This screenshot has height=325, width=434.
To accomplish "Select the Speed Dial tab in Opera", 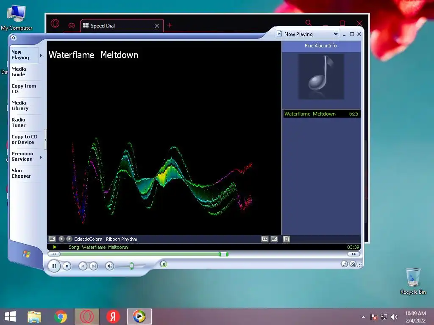I will (x=122, y=26).
